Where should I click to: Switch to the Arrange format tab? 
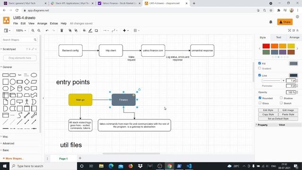pos(294,37)
